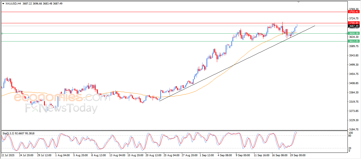The image size is (361, 159).
Task: Click the Sto(5,3,3) indicator label
Action: pyautogui.click(x=9, y=133)
